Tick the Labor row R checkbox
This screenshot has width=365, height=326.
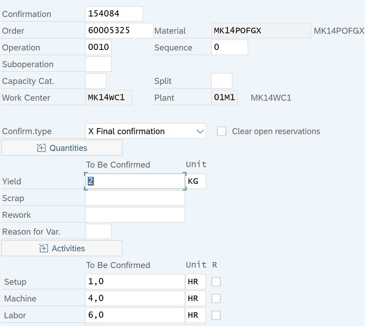[216, 315]
